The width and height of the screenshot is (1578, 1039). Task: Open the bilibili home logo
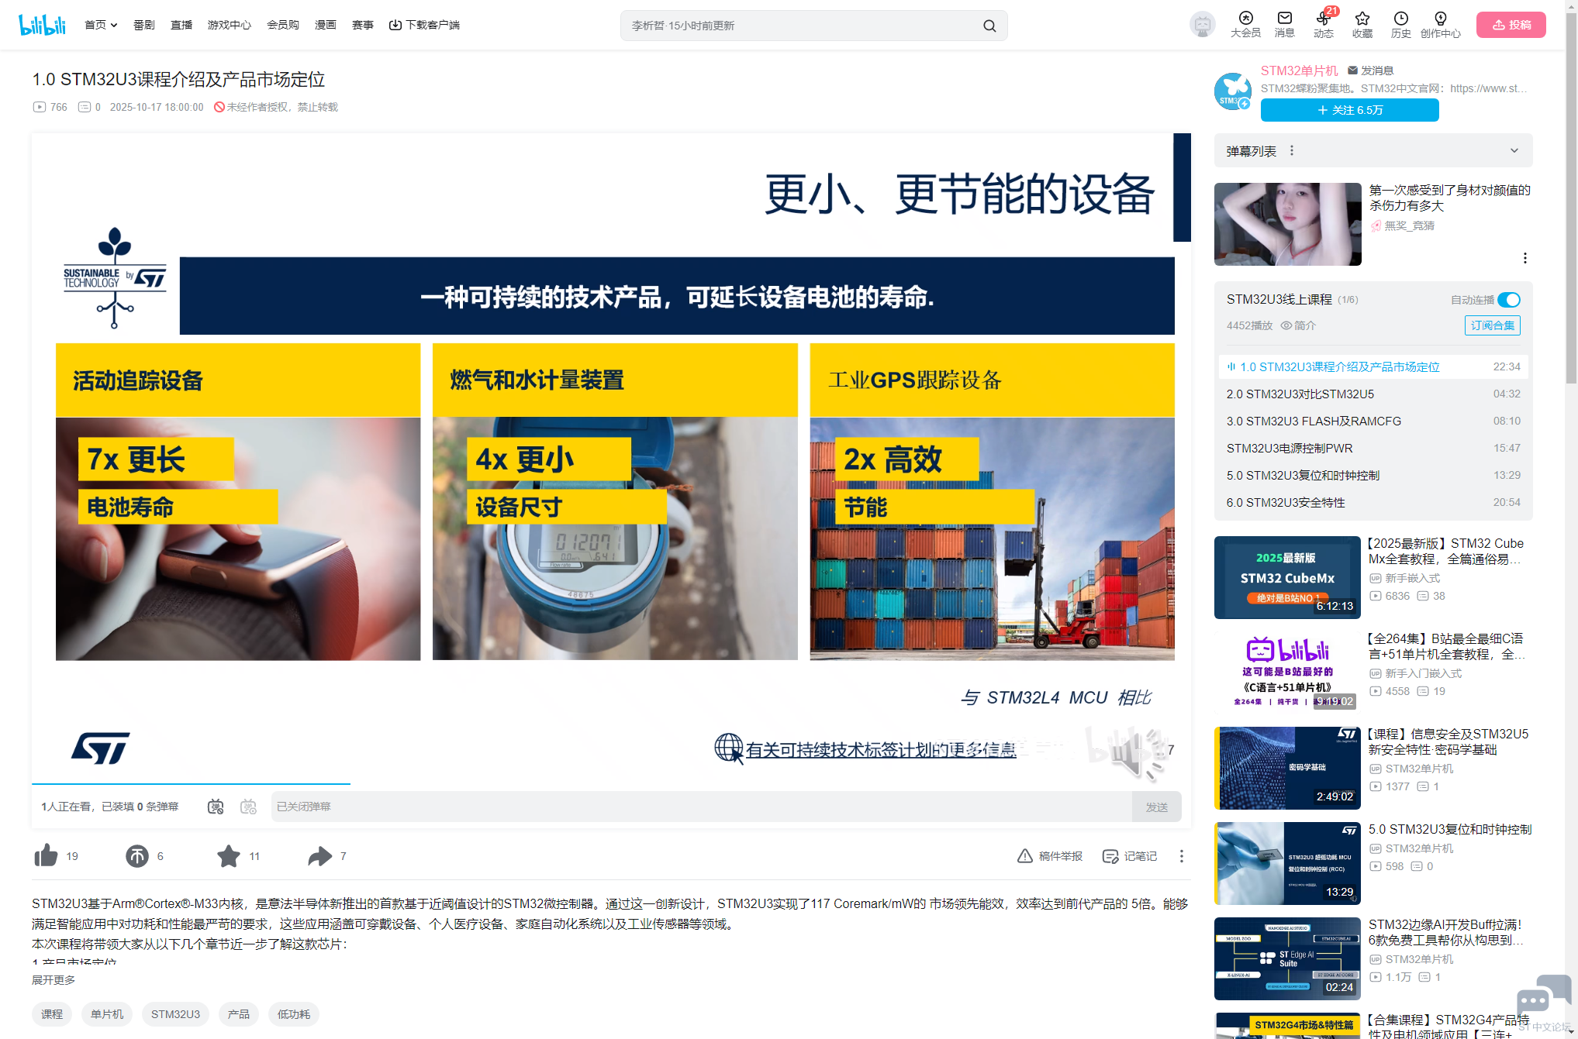[x=42, y=25]
